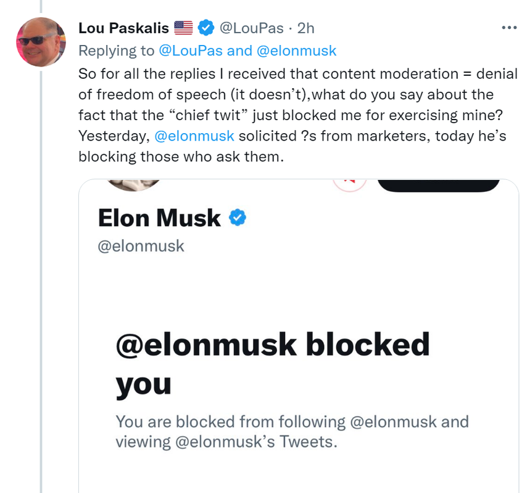Click the partially visible black pill button
This screenshot has width=530, height=493.
click(437, 184)
